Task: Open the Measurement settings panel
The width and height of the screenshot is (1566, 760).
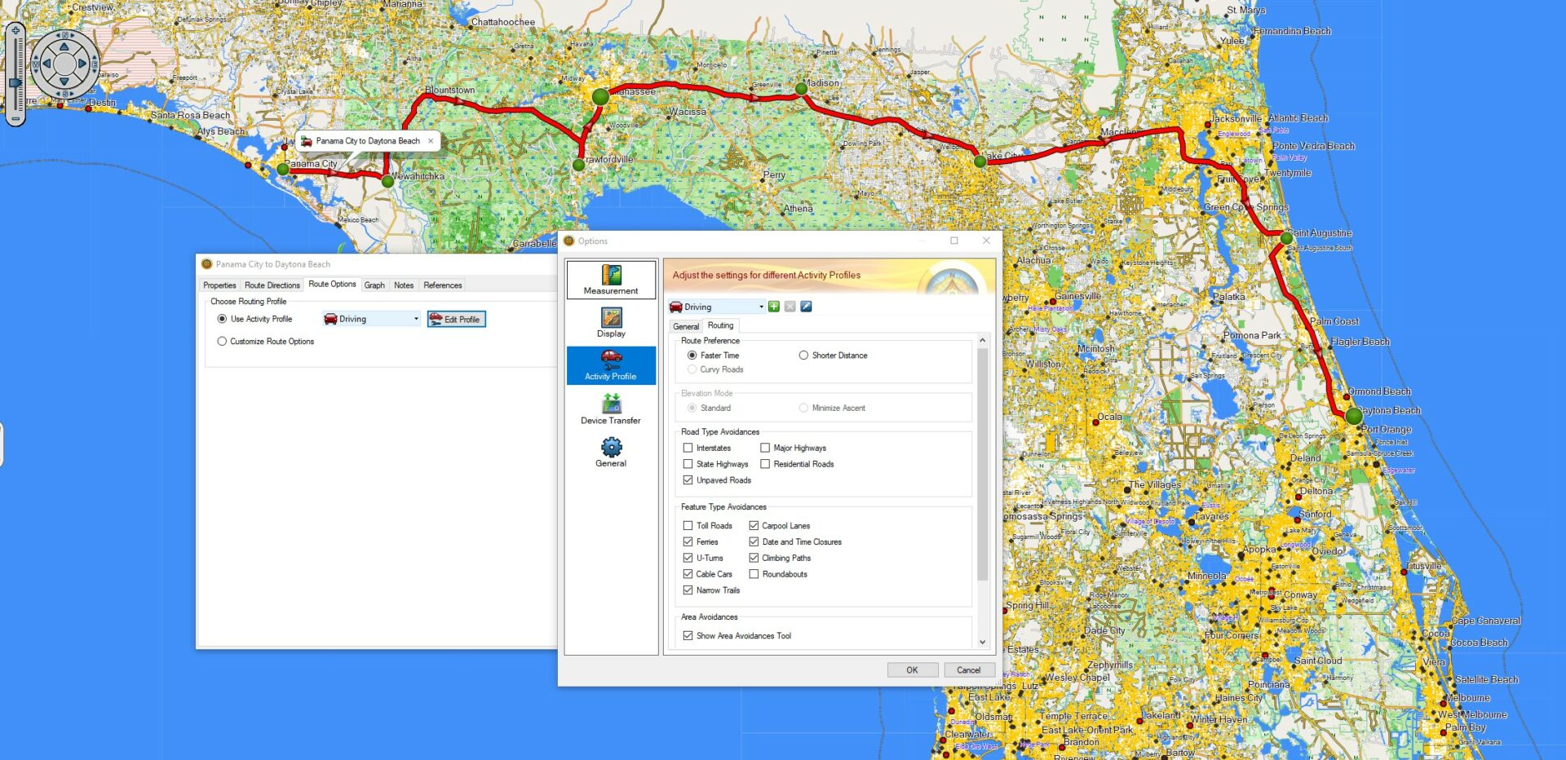Action: [x=611, y=280]
